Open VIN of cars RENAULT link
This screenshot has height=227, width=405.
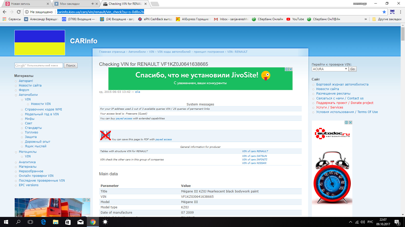coord(255,151)
